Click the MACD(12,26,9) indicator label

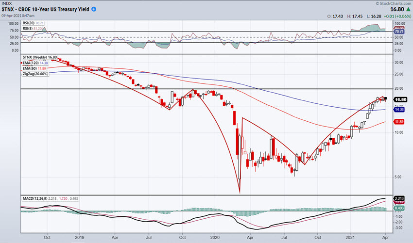(51, 198)
